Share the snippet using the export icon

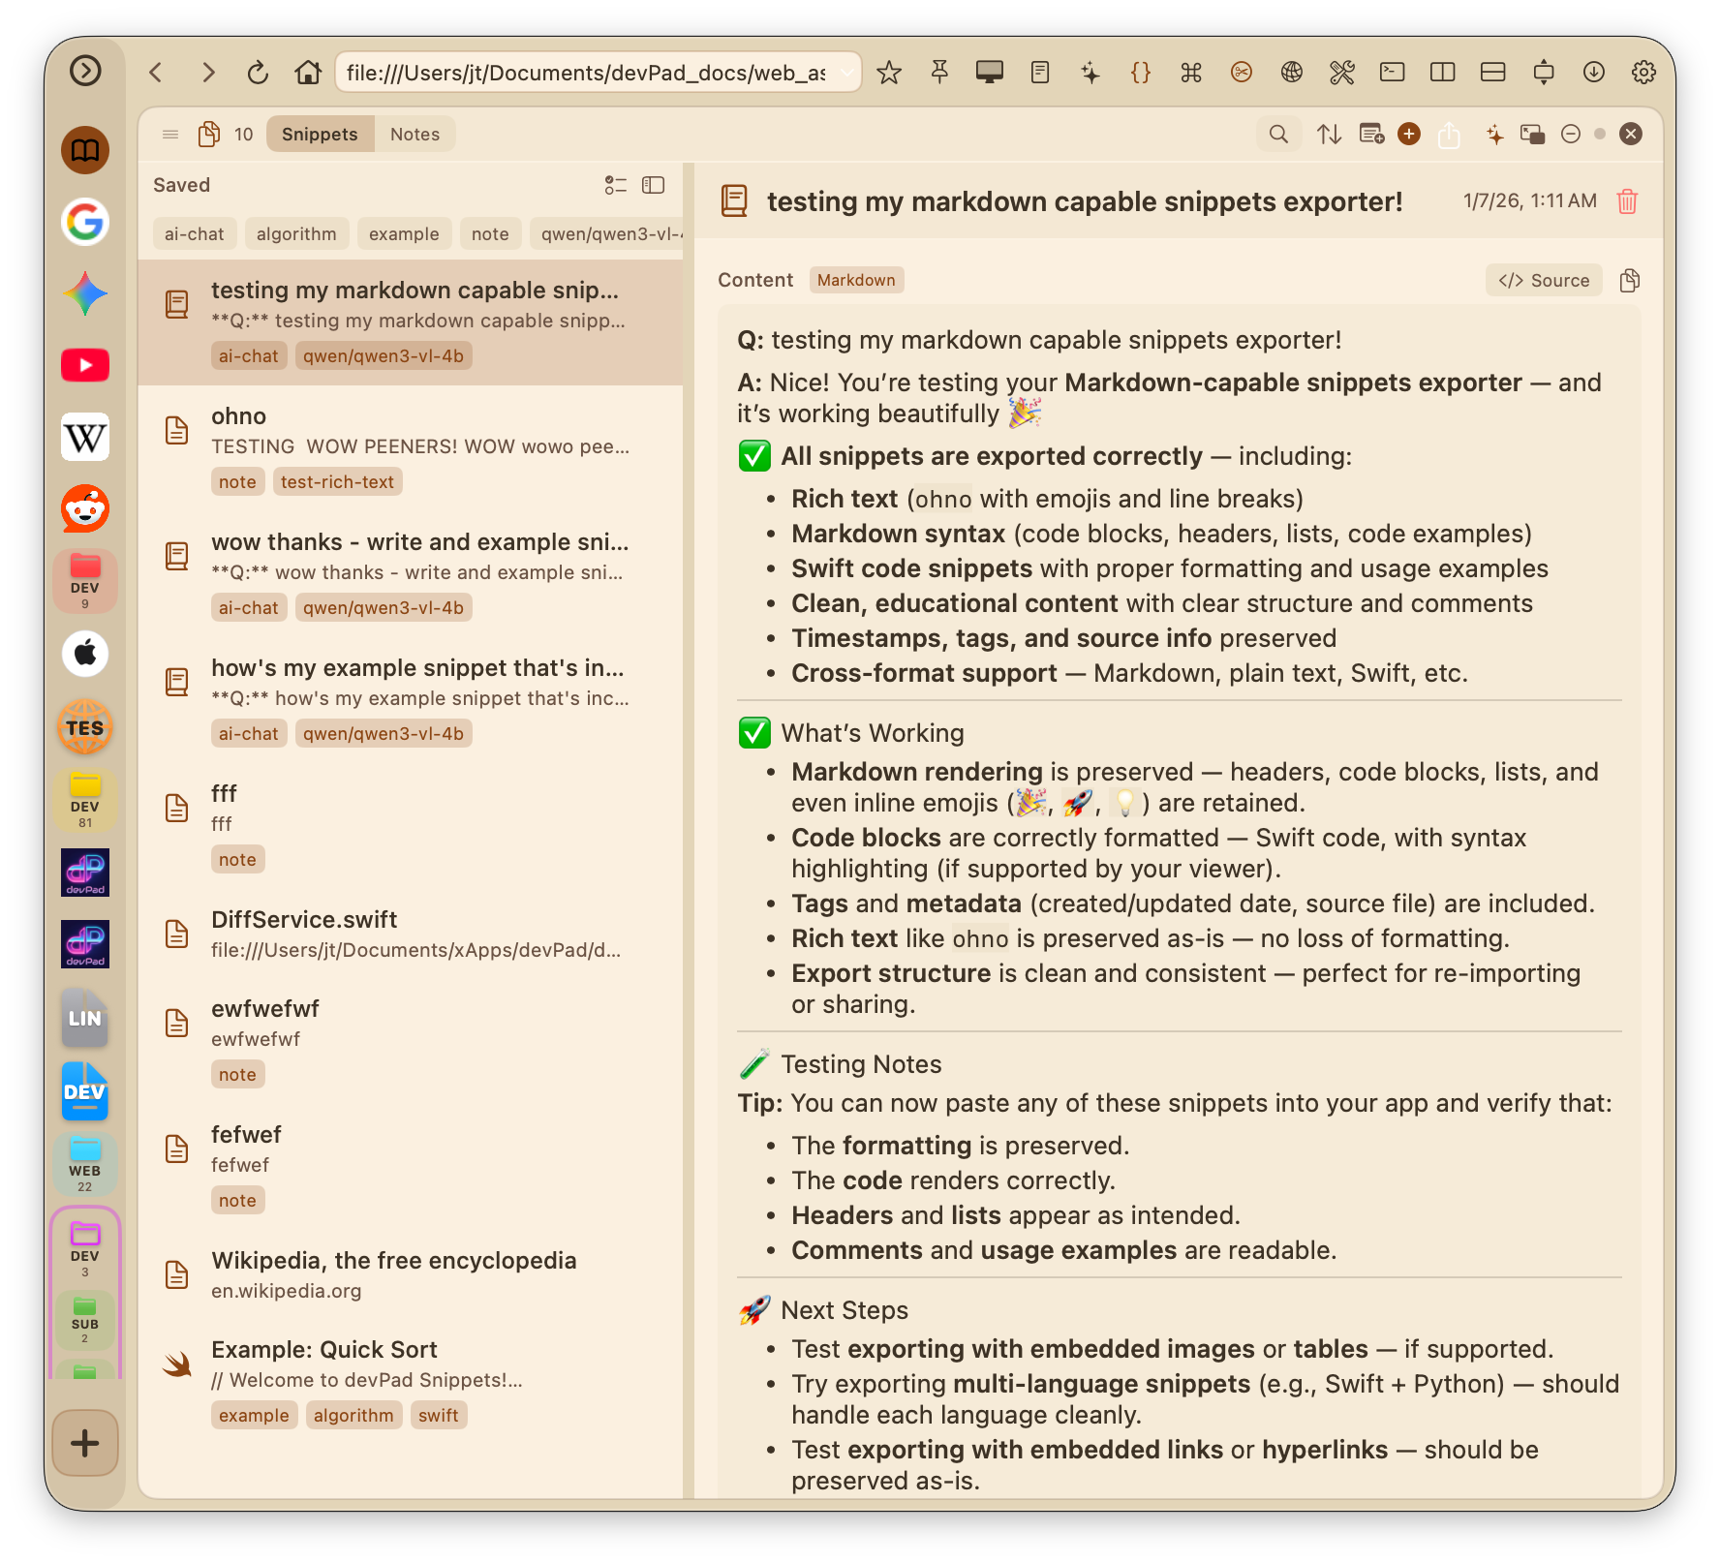1449,134
